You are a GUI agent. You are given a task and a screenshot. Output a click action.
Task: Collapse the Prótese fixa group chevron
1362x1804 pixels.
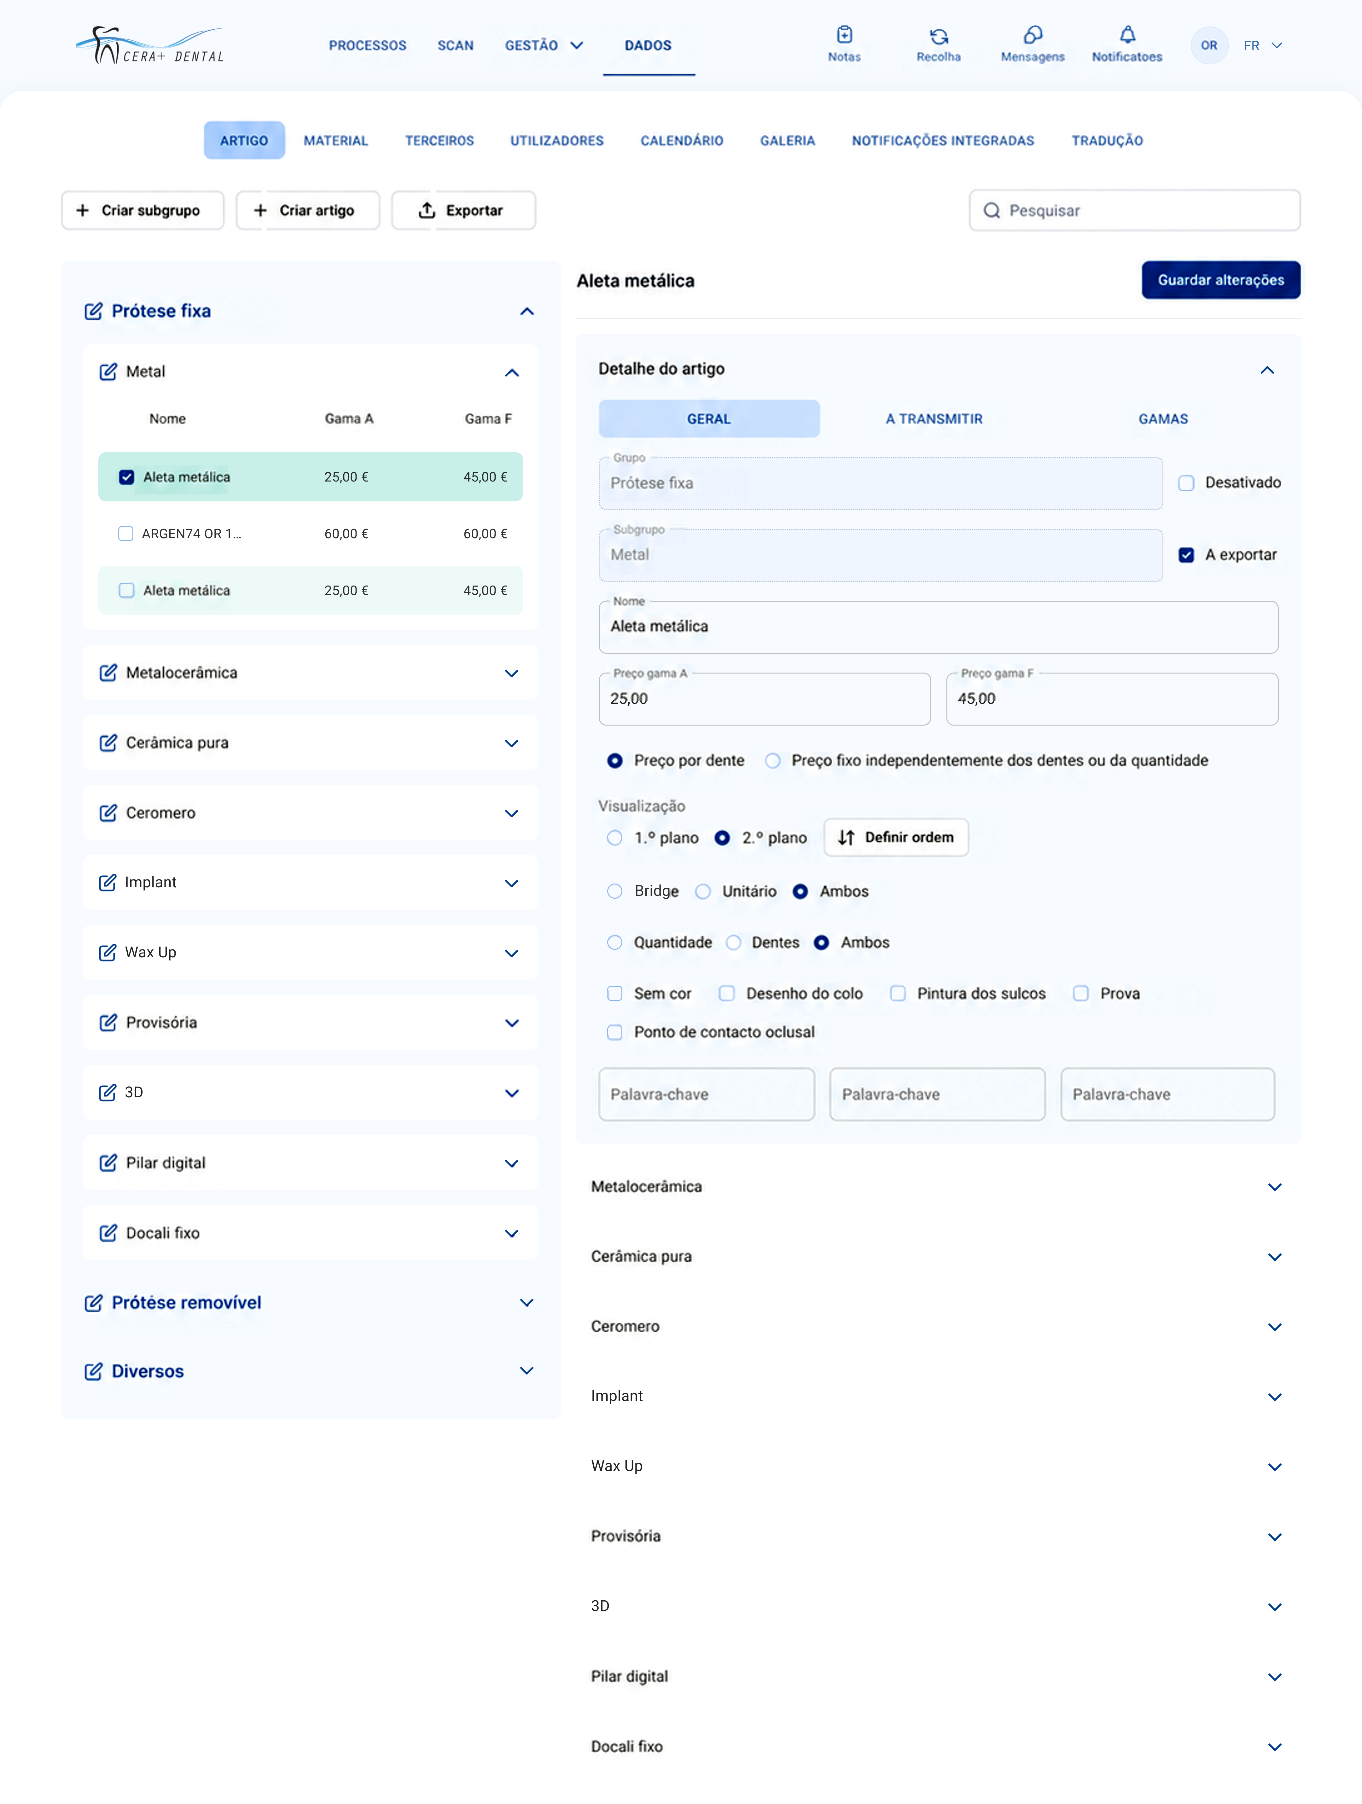[x=527, y=312]
